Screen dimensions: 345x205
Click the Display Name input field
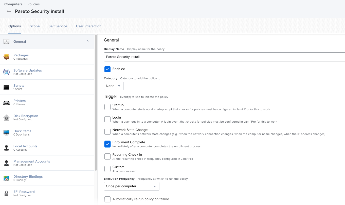click(224, 57)
